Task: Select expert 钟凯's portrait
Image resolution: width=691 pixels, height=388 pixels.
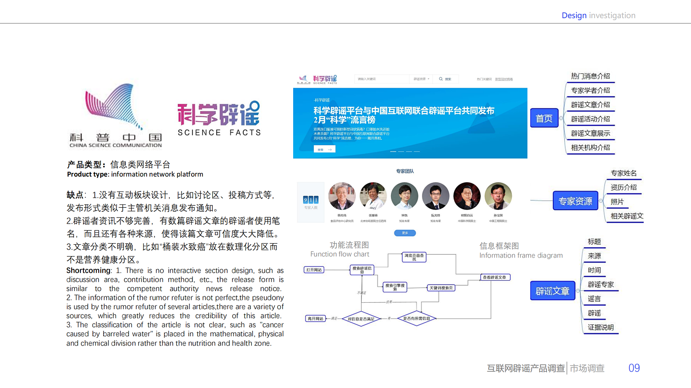Action: [404, 196]
